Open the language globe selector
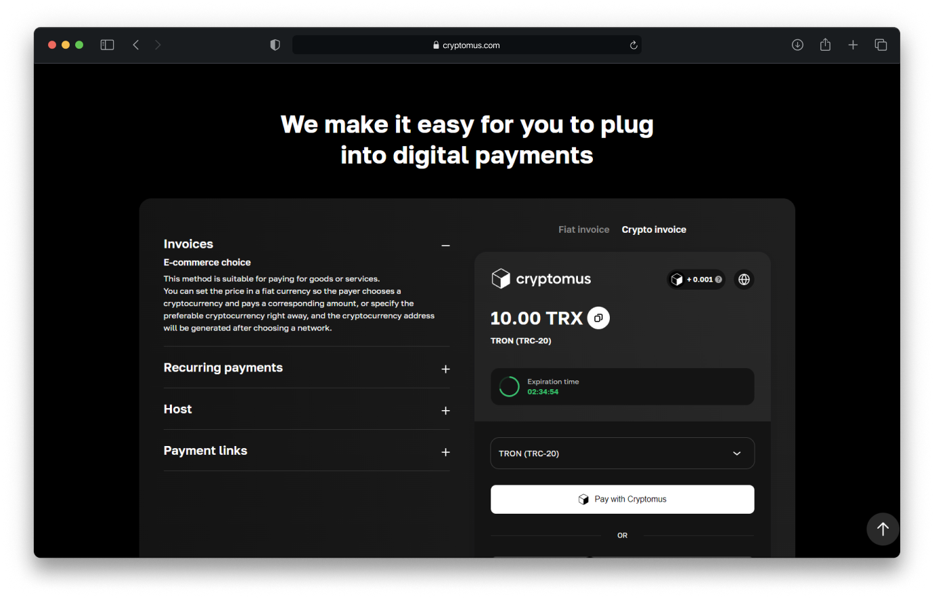Viewport: 934px width, 599px height. coord(743,279)
